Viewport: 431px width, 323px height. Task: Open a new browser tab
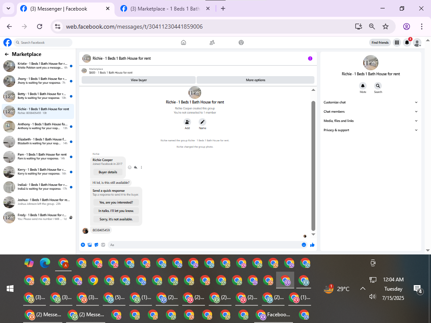click(x=223, y=8)
